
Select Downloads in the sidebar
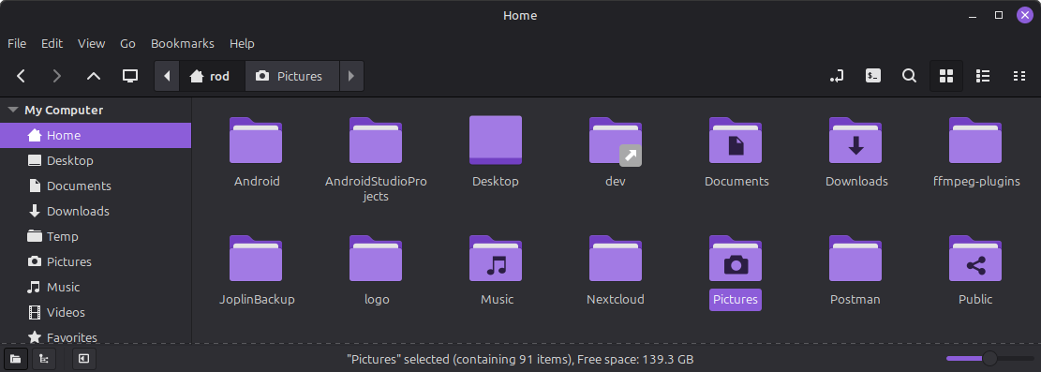[x=96, y=211]
